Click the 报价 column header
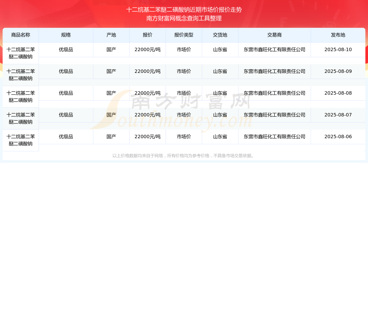368x316 pixels. click(x=148, y=35)
